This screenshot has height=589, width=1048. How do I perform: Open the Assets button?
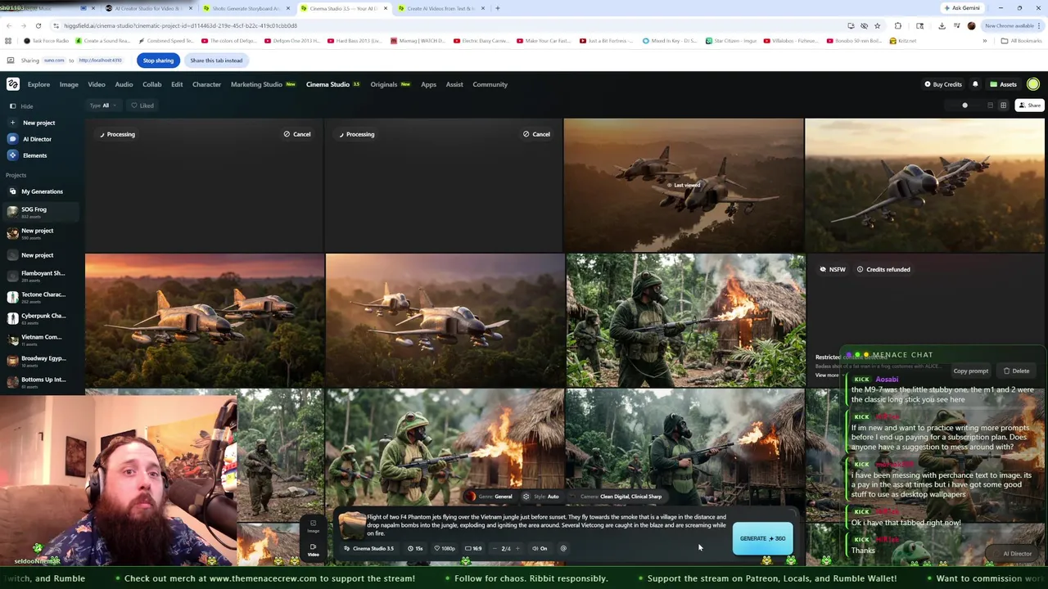point(1004,84)
